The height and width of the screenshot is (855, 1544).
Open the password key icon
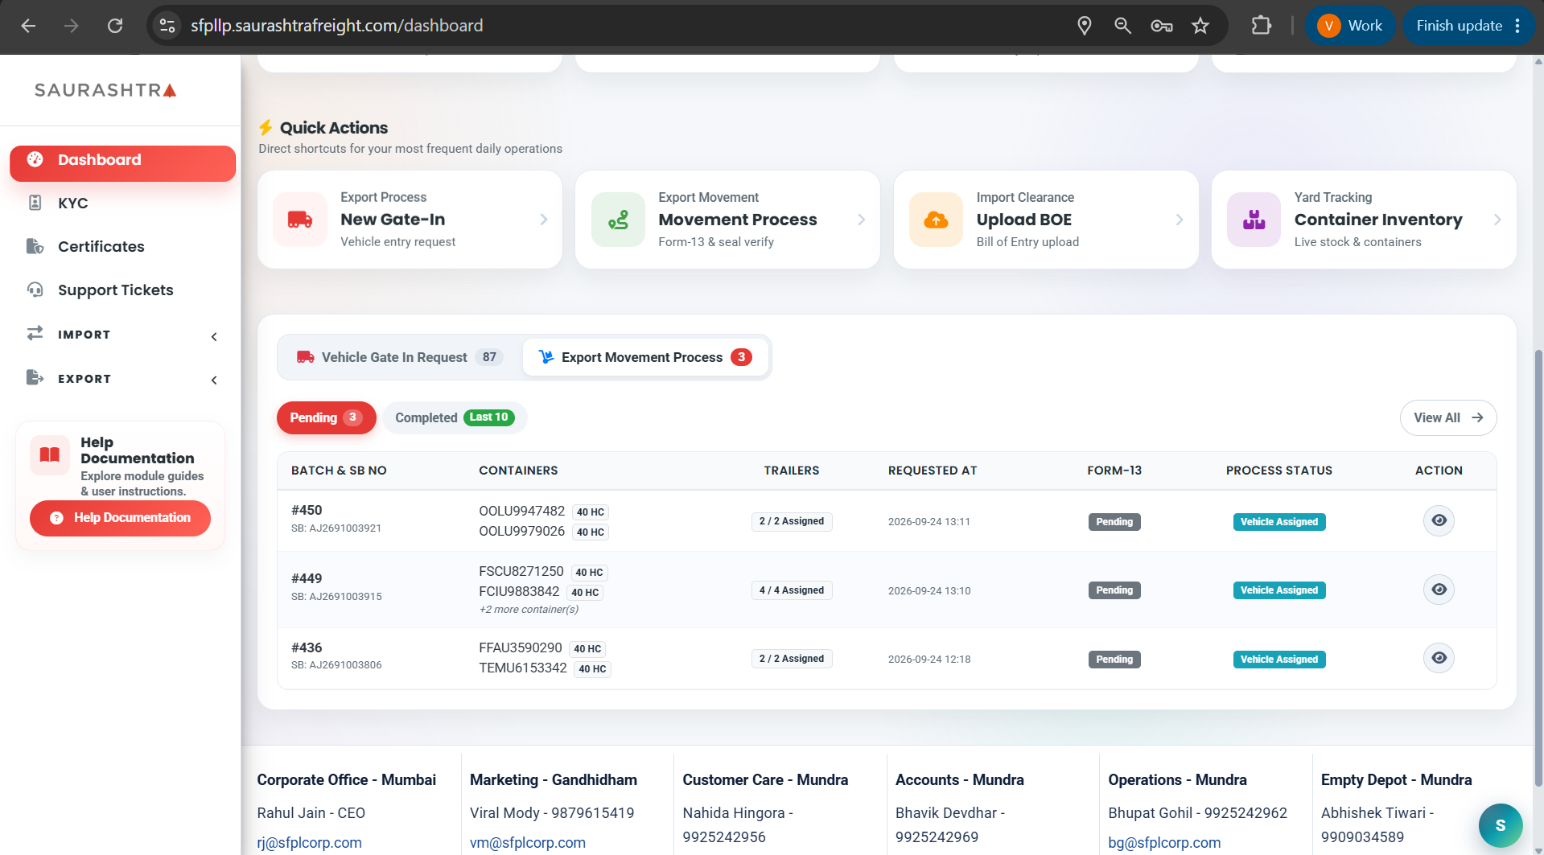pos(1162,26)
